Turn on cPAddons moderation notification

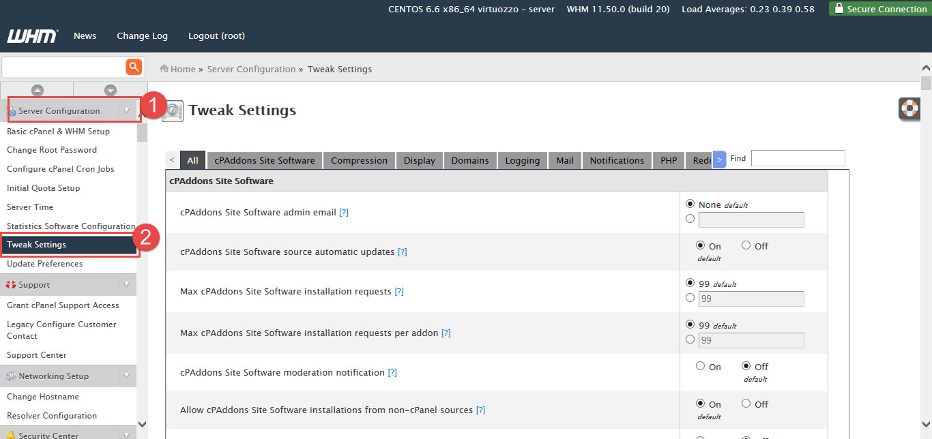(700, 366)
